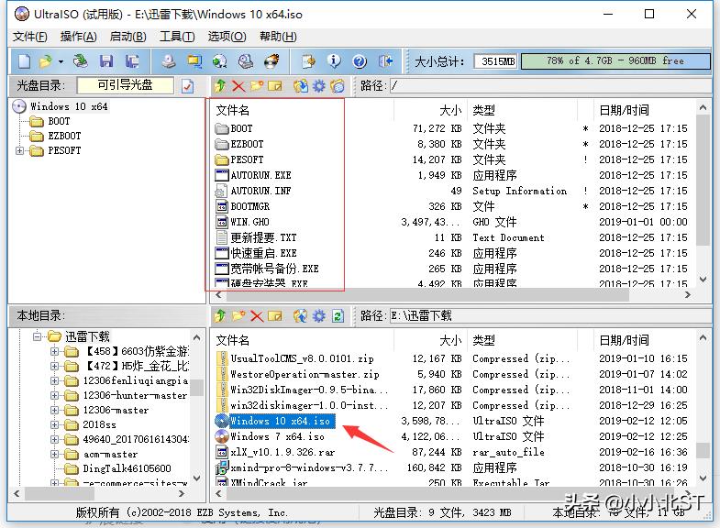Screen dimensions: 720x528
Task: Open the dropdown arrow beside the Open icon
Action: (x=61, y=61)
